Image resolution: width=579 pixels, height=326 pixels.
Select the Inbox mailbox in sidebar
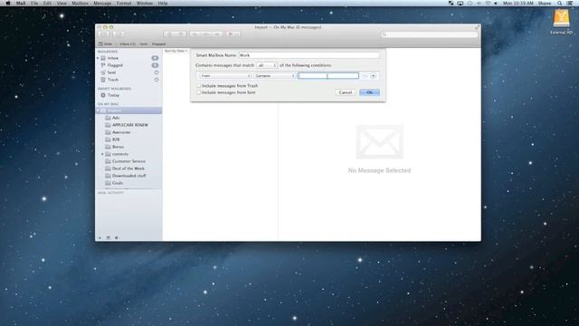point(112,58)
